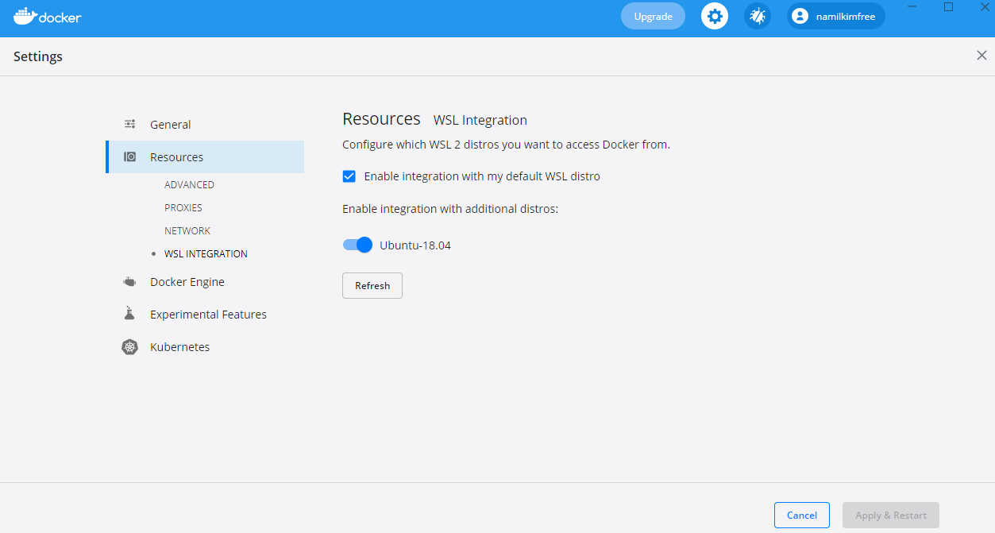Open the ADVANCED resources section
Viewport: 995px width, 533px height.
189,184
